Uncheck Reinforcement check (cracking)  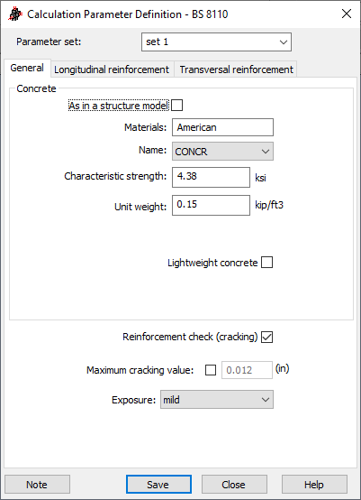pyautogui.click(x=266, y=337)
